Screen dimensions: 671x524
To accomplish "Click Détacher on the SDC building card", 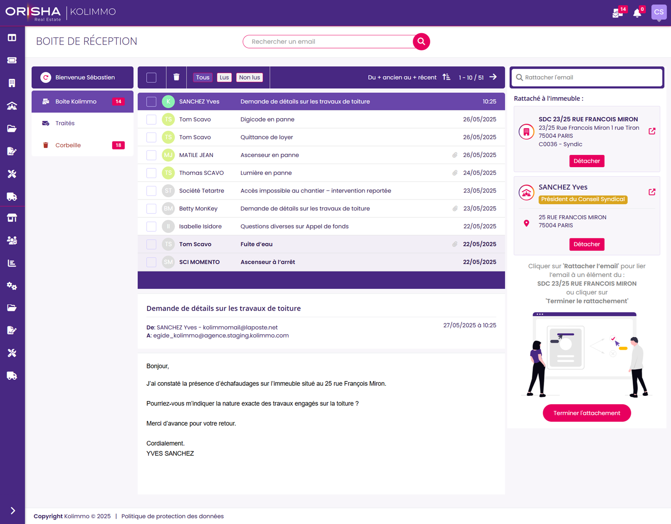I will 587,161.
